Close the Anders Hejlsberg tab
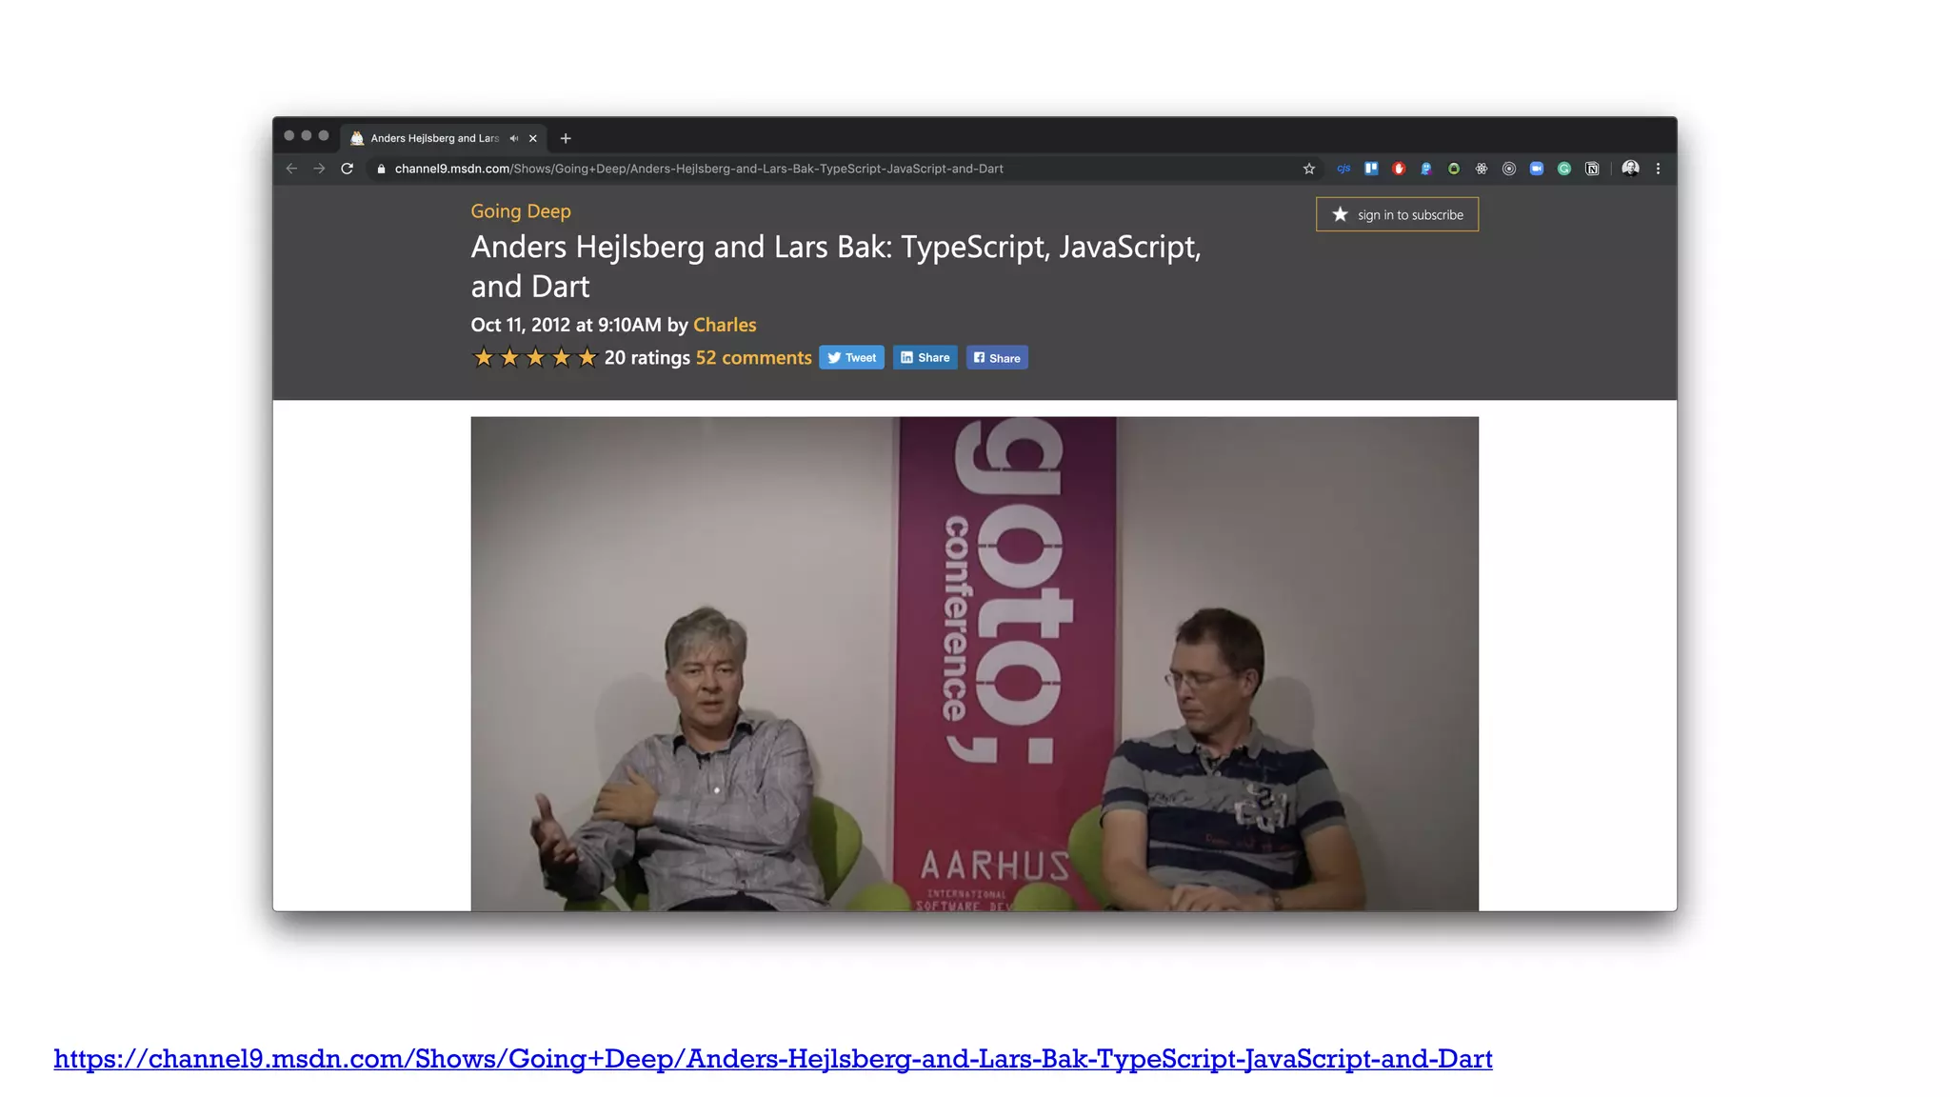Screen dimensions: 1950x1097 click(533, 138)
